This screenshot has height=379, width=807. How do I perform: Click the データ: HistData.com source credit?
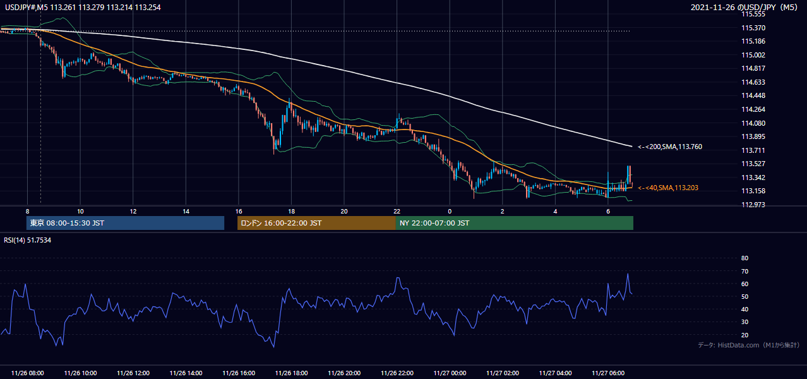[749, 345]
